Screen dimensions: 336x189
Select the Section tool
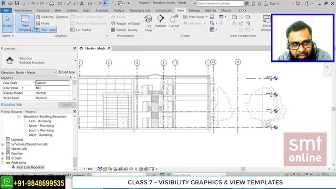pyautogui.click(x=161, y=22)
